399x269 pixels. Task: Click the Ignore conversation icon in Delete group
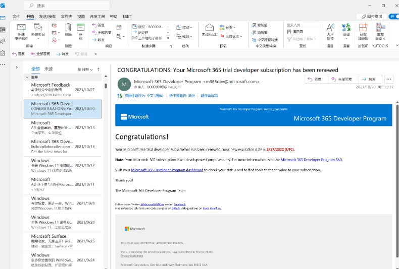pyautogui.click(x=54, y=26)
